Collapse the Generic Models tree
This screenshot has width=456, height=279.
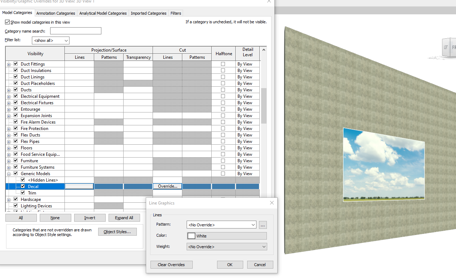8,173
